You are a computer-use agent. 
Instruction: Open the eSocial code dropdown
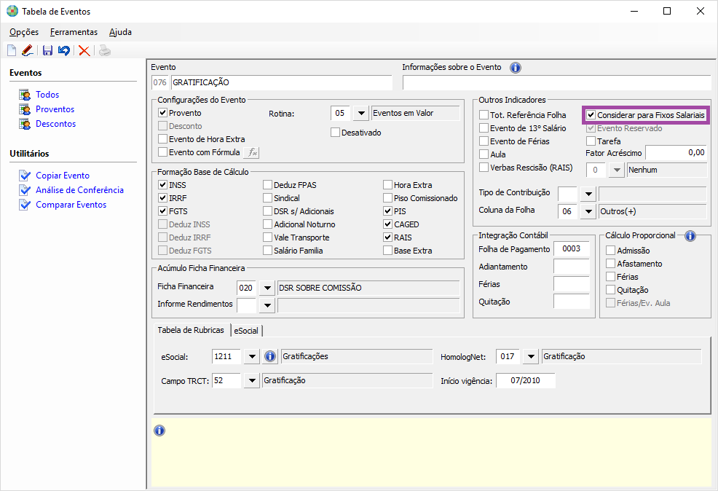252,356
